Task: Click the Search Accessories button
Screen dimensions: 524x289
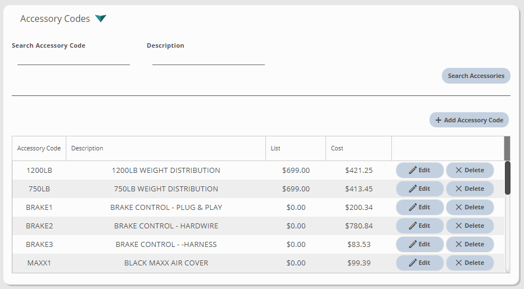Action: (476, 76)
